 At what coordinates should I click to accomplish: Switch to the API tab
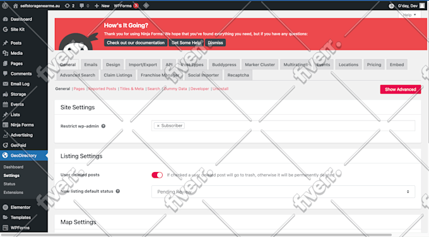pos(169,64)
